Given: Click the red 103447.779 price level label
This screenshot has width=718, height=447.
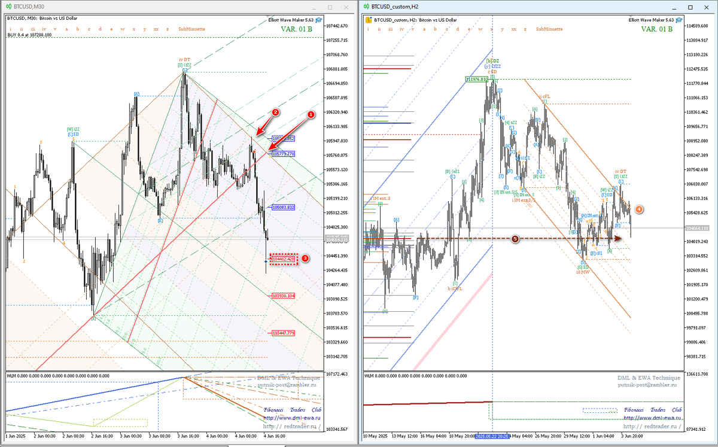Looking at the screenshot, I should [283, 333].
